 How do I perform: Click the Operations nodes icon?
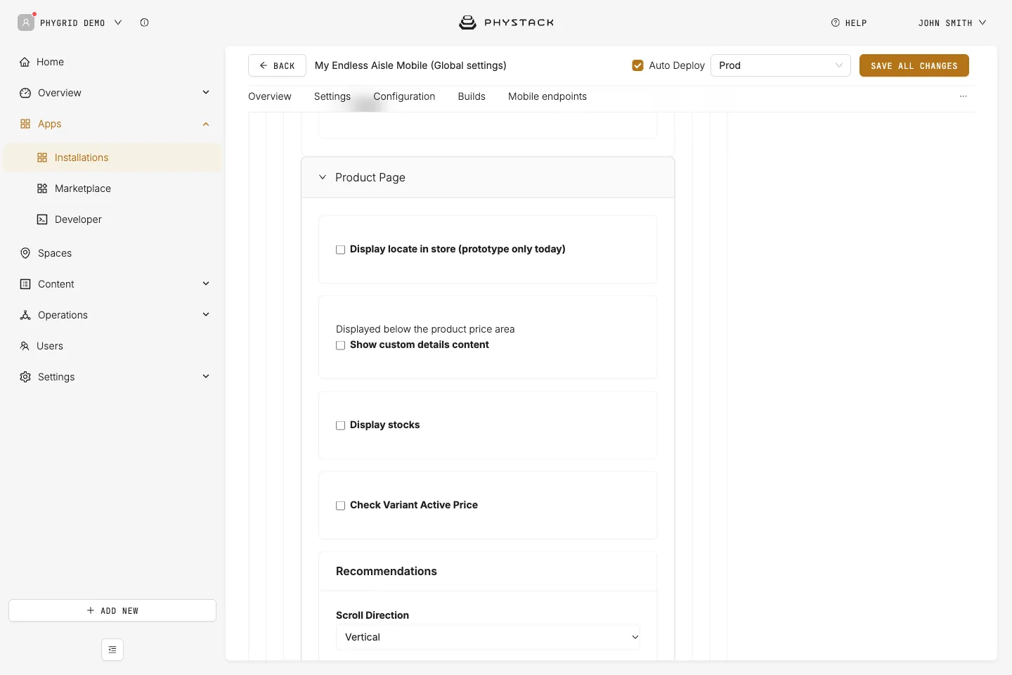click(x=25, y=315)
